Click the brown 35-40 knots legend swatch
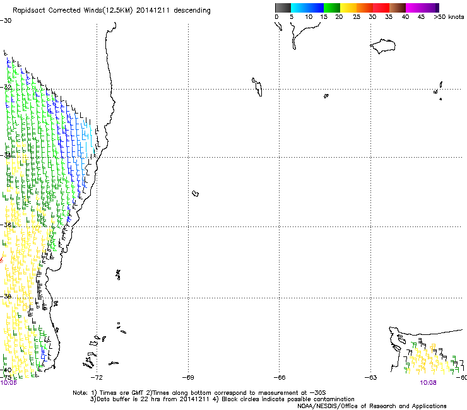This screenshot has height=410, width=467. point(398,8)
